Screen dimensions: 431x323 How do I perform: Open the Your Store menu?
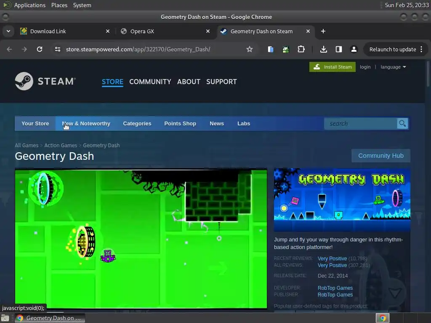(x=35, y=124)
